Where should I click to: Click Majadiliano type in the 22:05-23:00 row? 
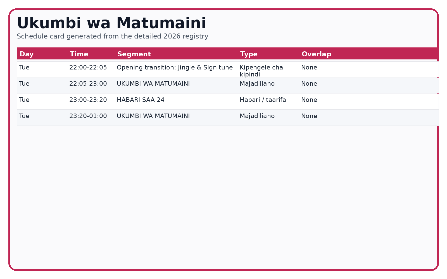(257, 84)
